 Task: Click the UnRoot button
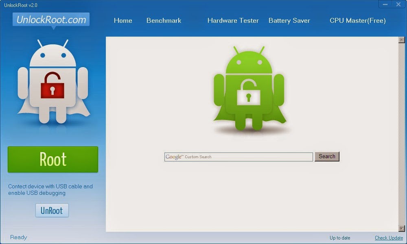(x=52, y=210)
